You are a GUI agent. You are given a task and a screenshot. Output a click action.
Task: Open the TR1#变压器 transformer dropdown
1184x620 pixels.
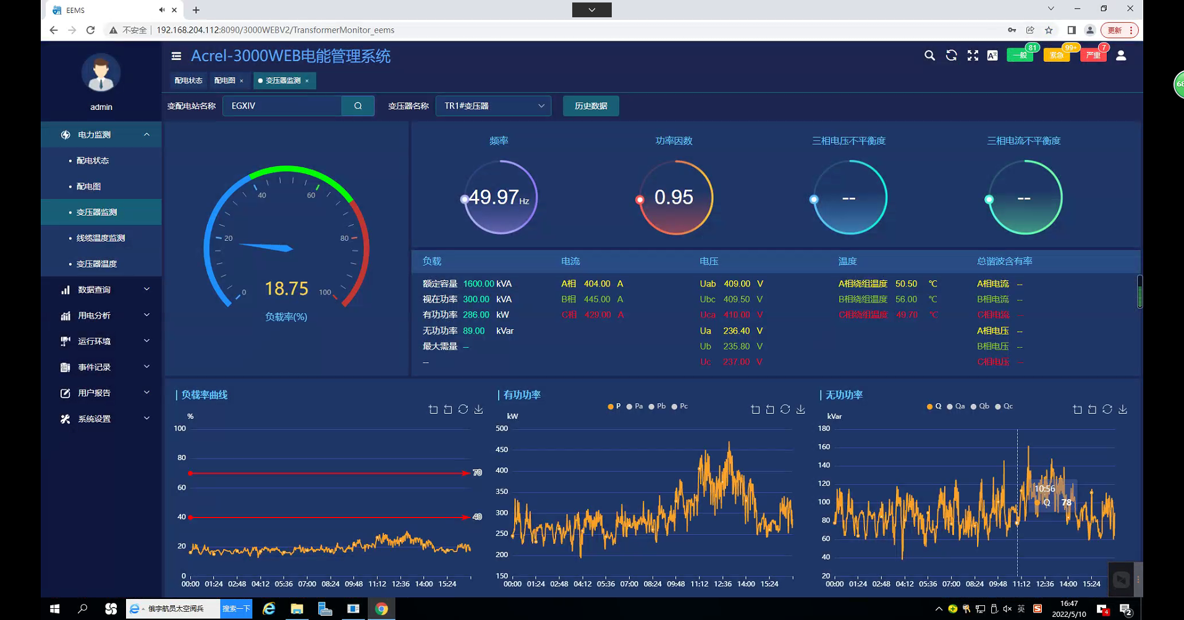[493, 106]
